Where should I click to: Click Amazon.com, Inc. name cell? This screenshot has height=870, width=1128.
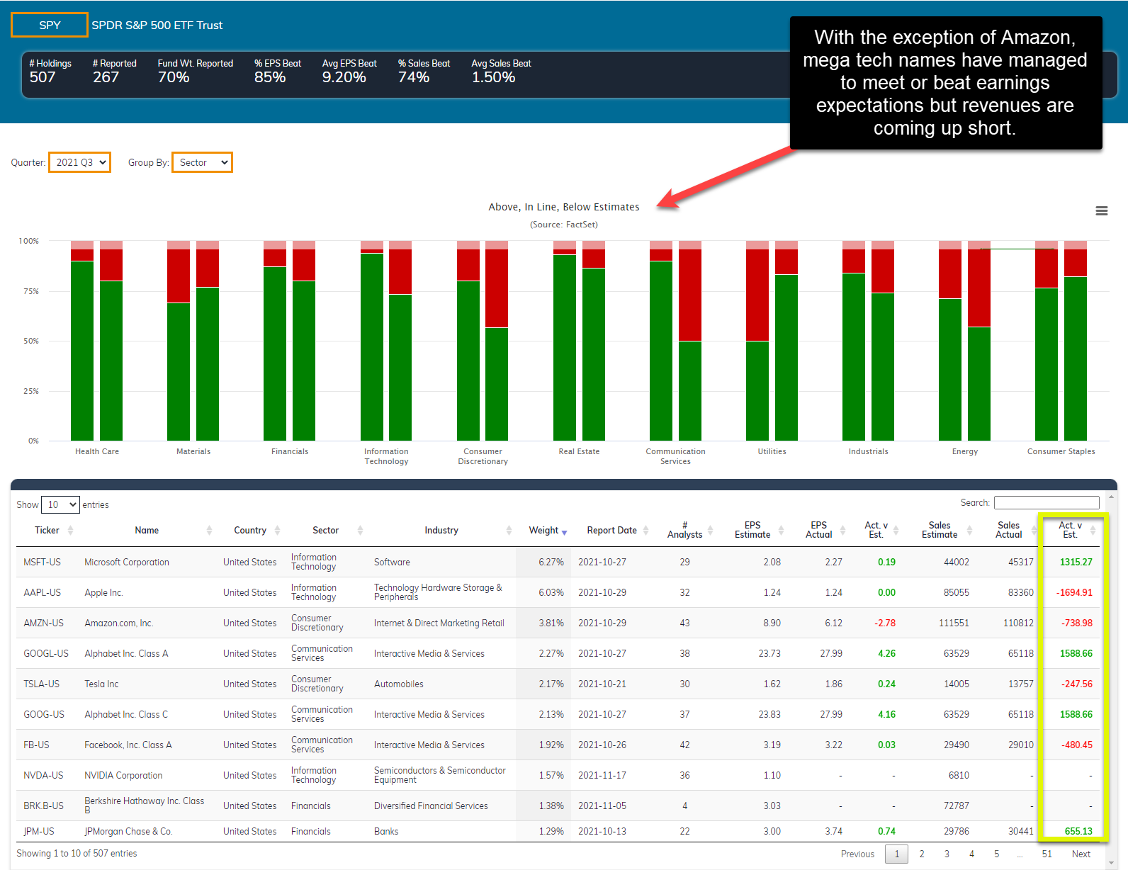pyautogui.click(x=119, y=623)
